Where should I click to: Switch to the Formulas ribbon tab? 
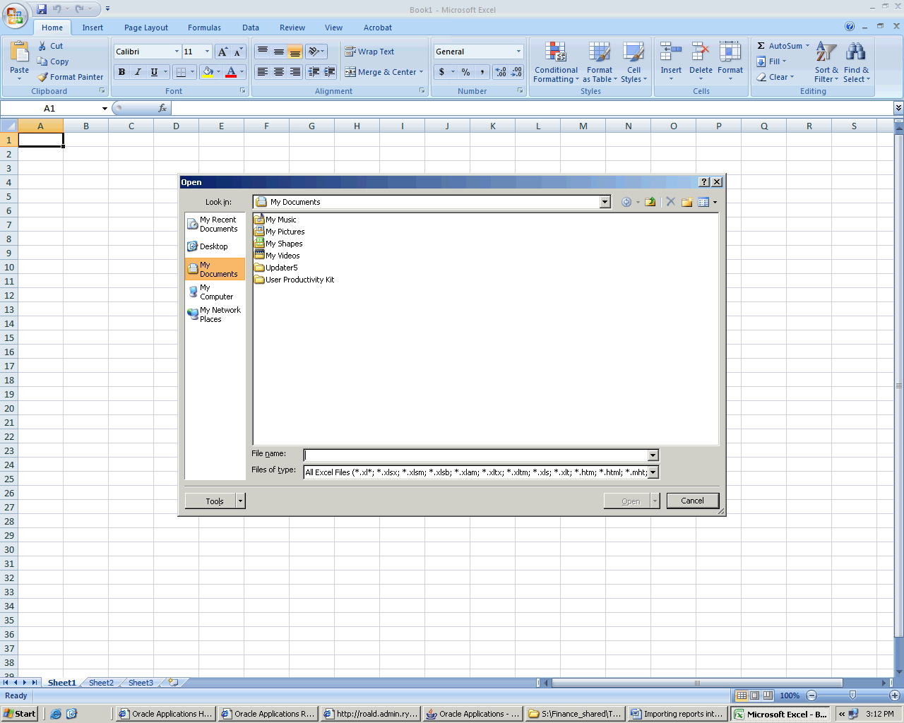click(204, 28)
